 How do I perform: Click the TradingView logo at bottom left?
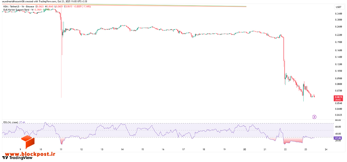tap(17, 158)
